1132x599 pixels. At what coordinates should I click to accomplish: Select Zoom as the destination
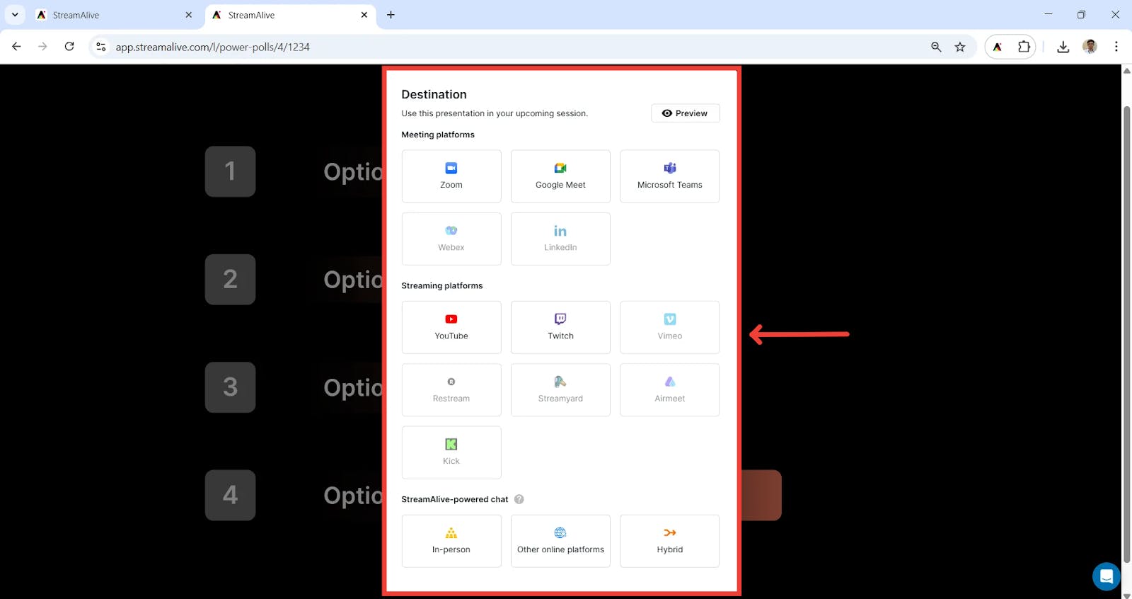point(451,176)
